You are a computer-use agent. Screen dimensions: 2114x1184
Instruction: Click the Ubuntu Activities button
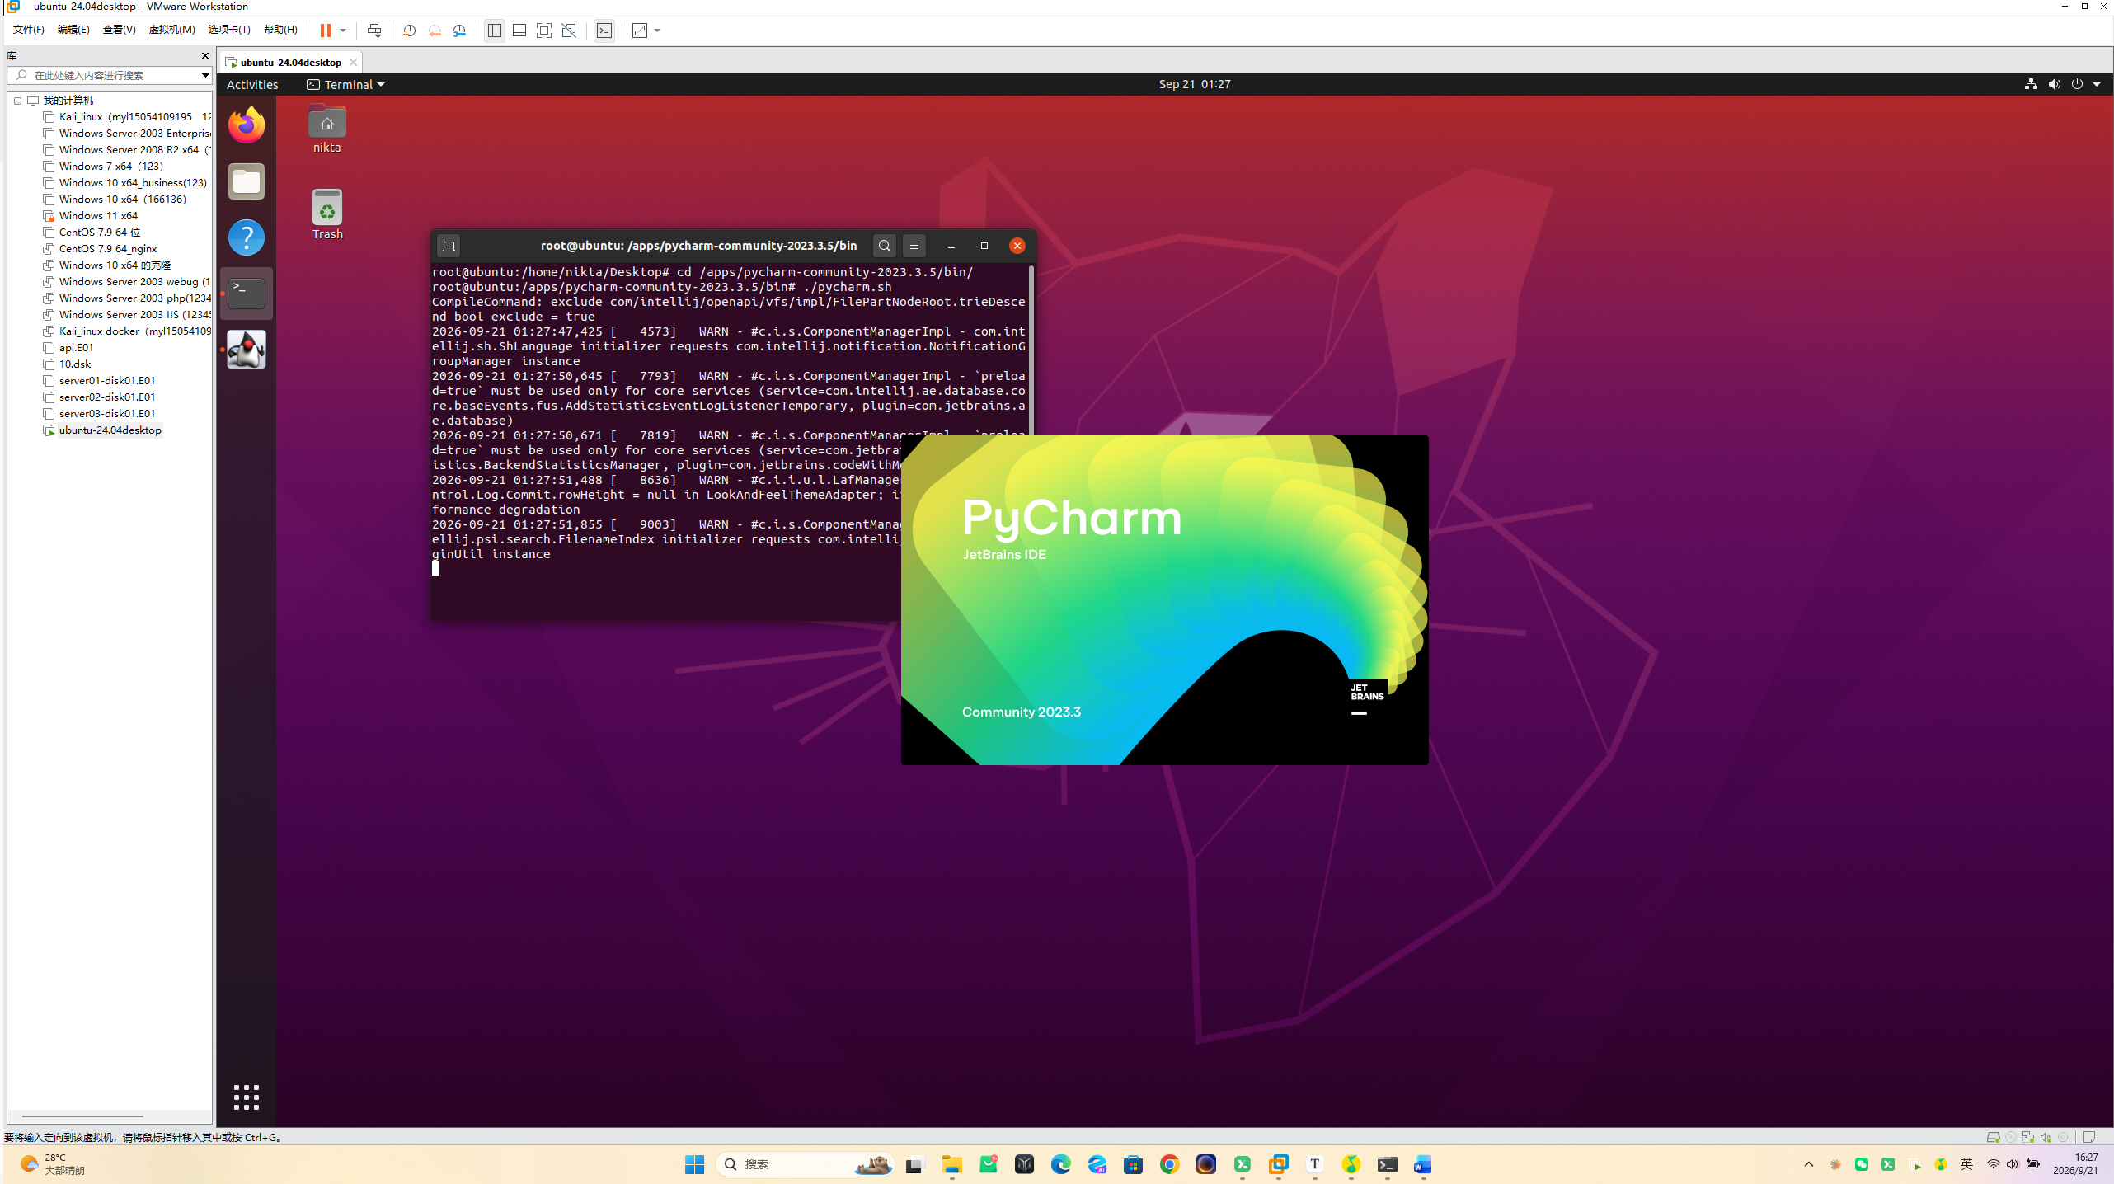252,85
